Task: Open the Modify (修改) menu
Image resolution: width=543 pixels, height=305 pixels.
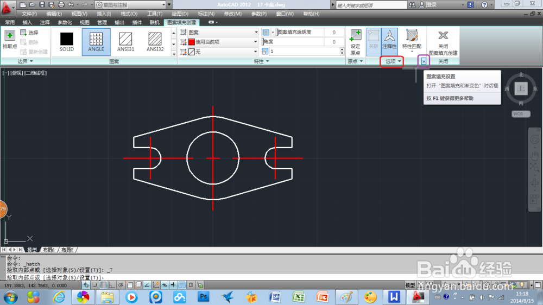Action: 233,14
